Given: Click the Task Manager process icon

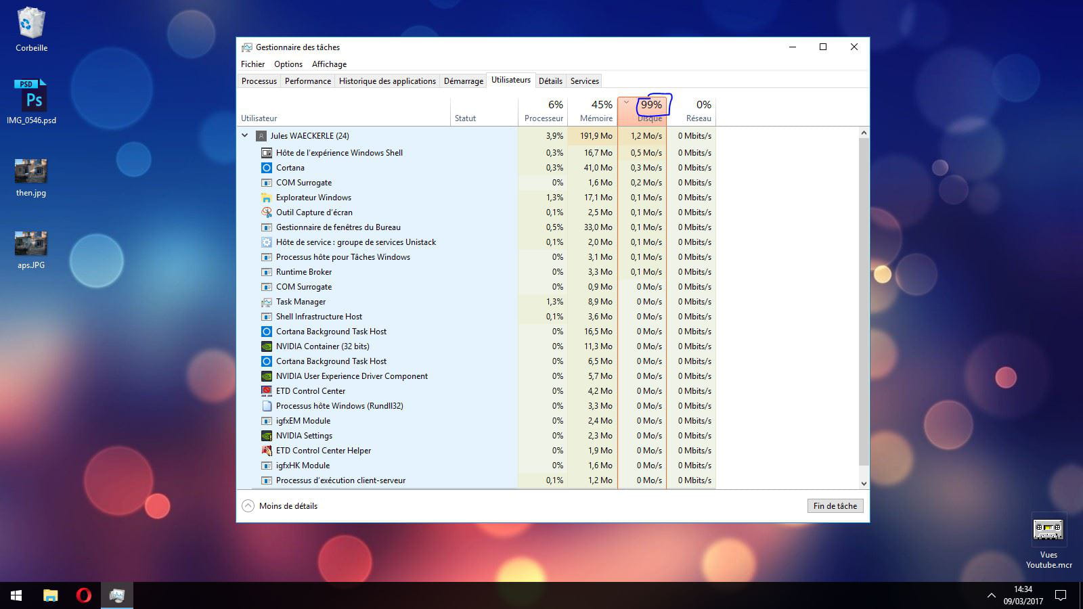Looking at the screenshot, I should coord(267,302).
